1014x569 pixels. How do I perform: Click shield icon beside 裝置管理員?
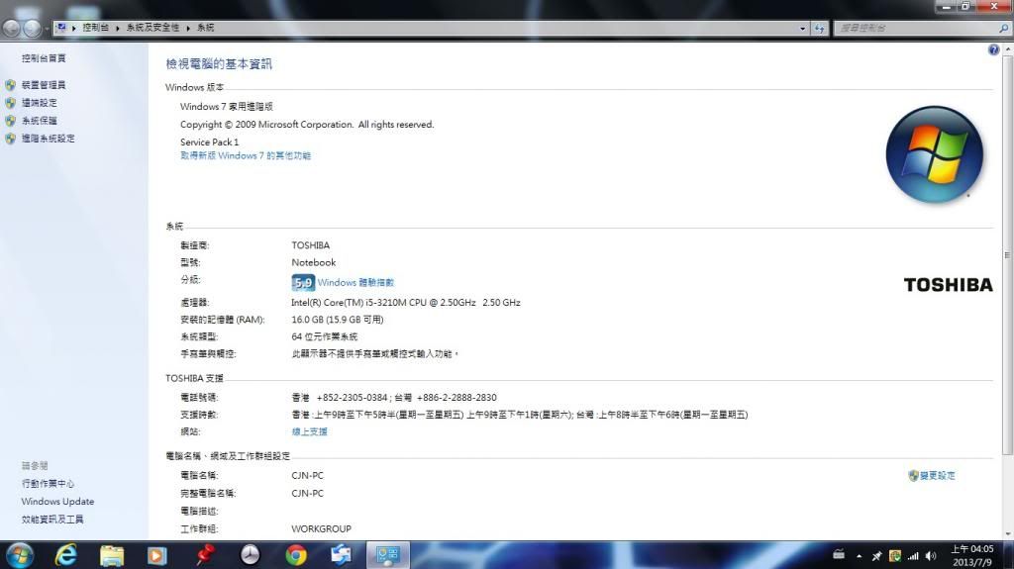(10, 85)
